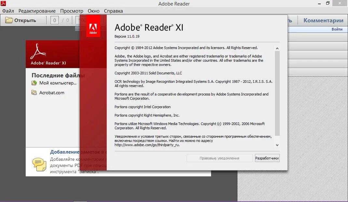Click the Adobe Reader icon in title bar
348x202 pixels.
point(3,3)
